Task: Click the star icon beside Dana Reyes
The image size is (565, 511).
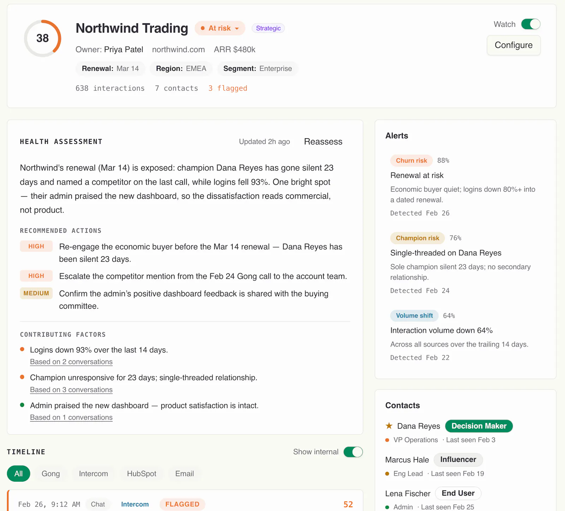Action: (x=389, y=426)
